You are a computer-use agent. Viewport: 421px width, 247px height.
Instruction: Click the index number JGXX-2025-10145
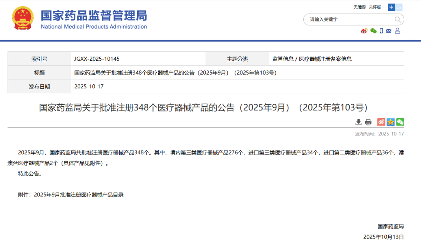click(97, 59)
